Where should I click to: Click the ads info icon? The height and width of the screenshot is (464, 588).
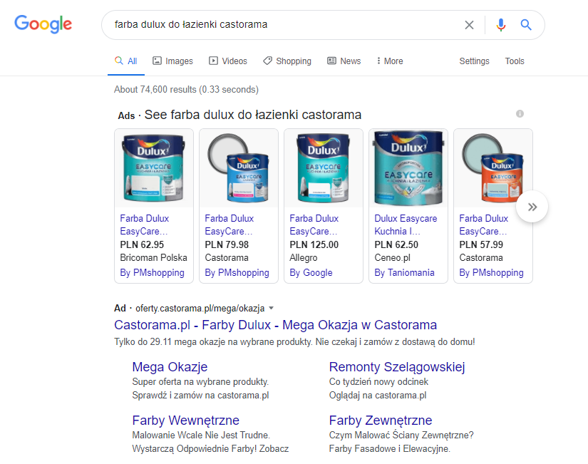pyautogui.click(x=520, y=114)
